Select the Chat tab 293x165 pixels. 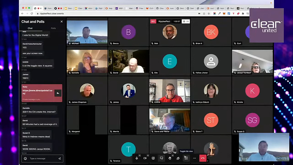click(x=30, y=28)
